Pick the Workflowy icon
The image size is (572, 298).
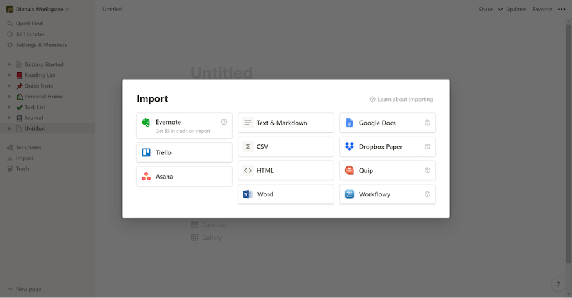[350, 194]
